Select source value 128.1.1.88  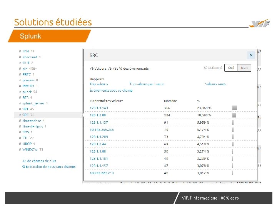pyautogui.click(x=98, y=151)
